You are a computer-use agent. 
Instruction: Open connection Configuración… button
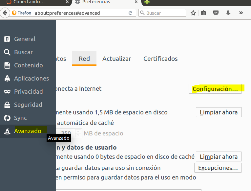215,89
